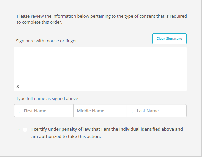
Task: Activate the Last Name text field
Action: coord(157,111)
